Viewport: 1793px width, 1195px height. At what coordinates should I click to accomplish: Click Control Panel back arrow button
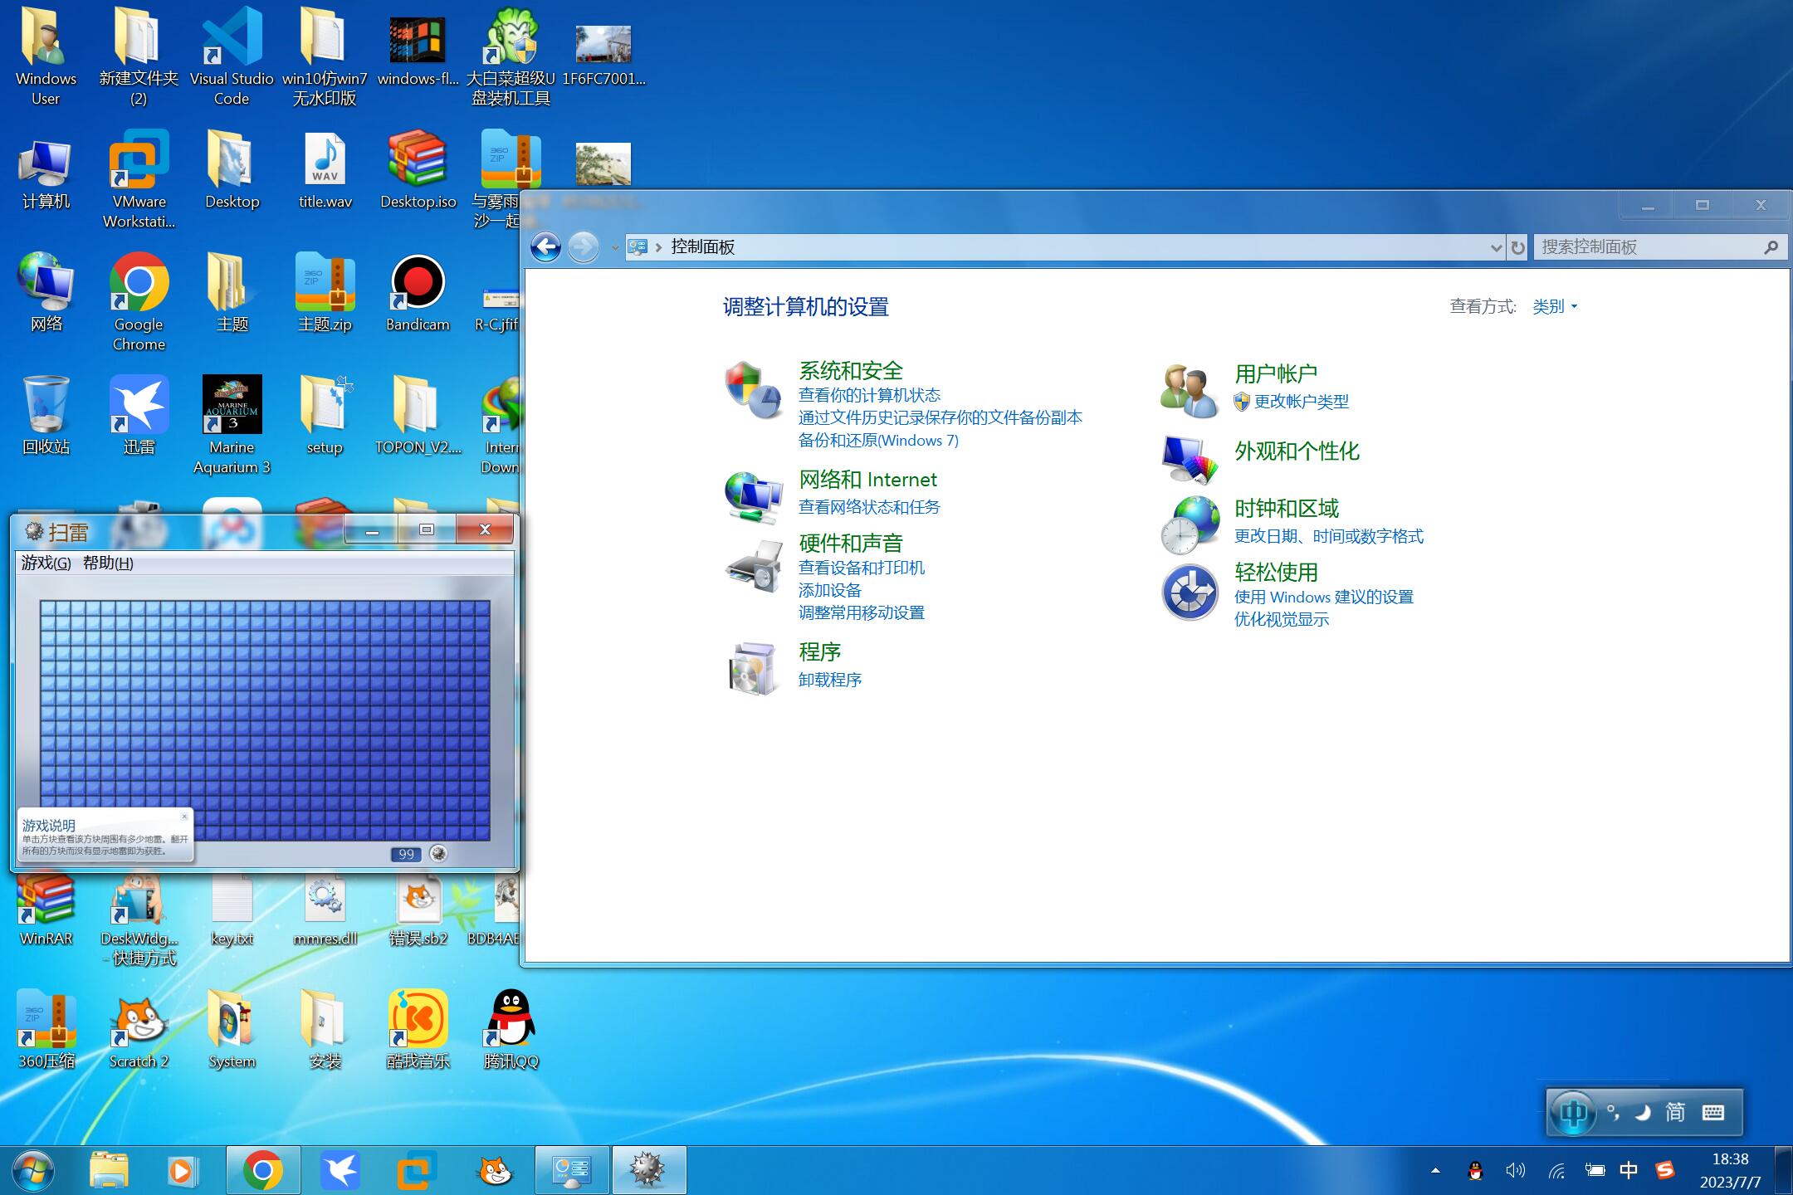tap(545, 246)
